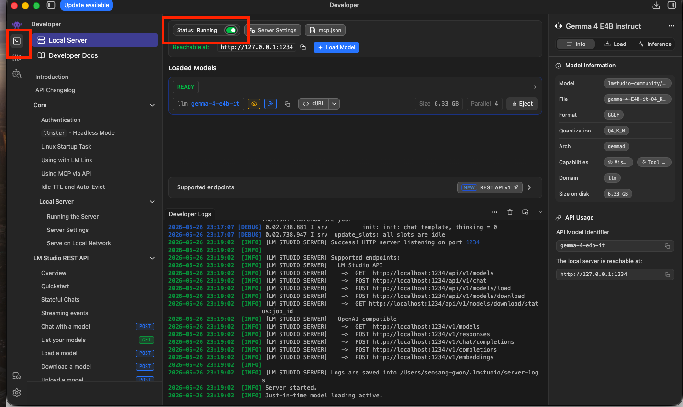Open Using MCP via API docs entry

[66, 174]
